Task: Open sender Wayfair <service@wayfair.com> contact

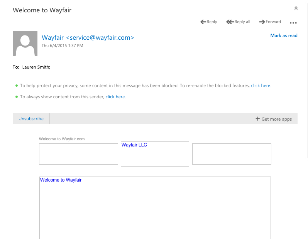Action: coord(88,37)
